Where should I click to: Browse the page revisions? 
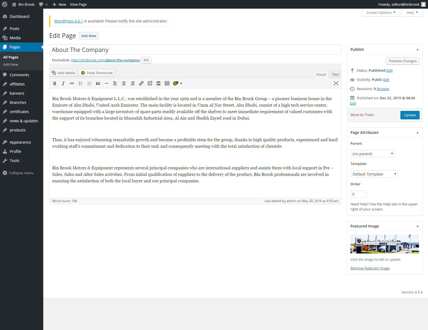tap(383, 89)
